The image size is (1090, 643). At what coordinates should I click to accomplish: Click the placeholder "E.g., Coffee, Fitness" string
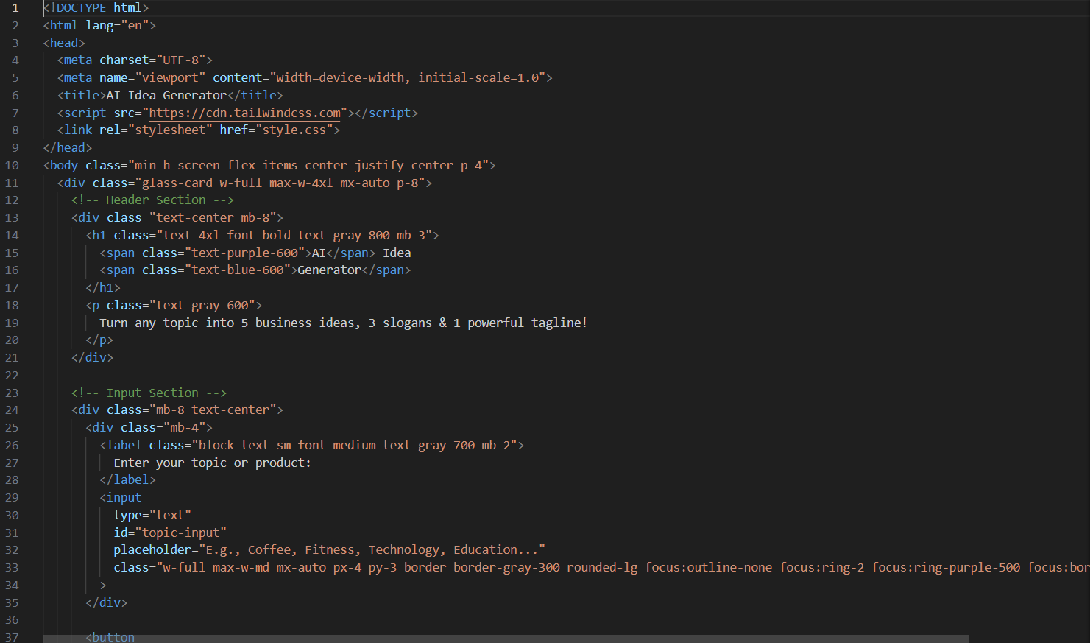(x=372, y=549)
